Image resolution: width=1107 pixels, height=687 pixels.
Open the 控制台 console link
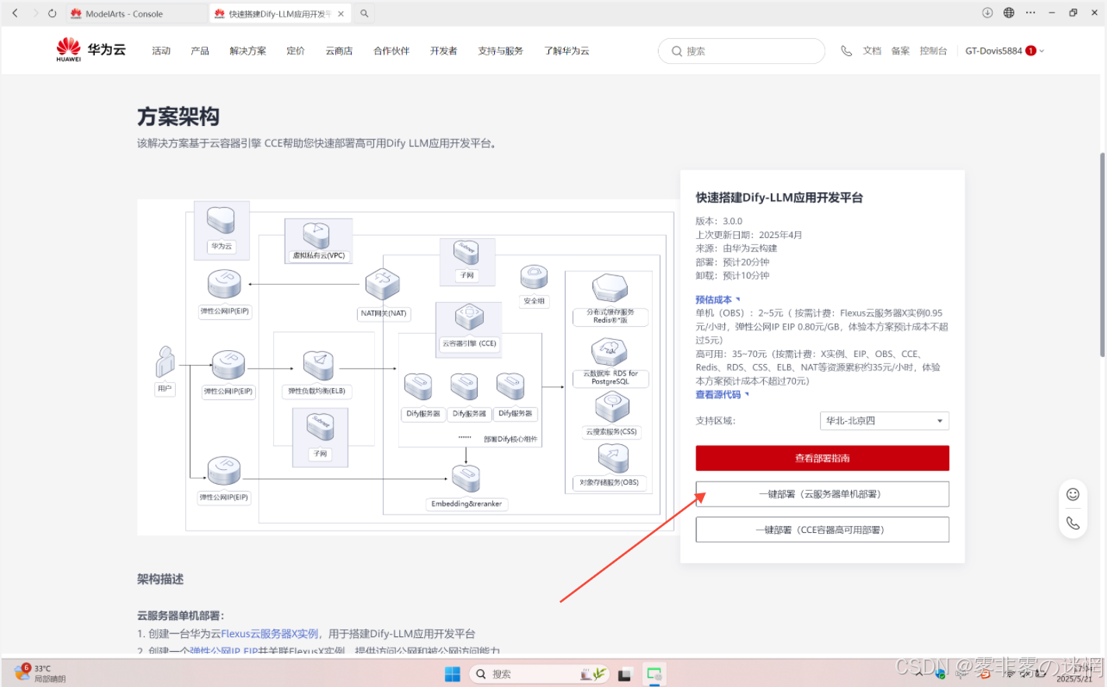(934, 51)
